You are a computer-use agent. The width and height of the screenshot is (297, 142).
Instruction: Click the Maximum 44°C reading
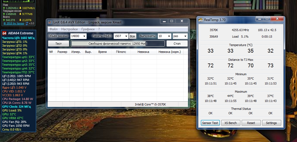click(231, 96)
